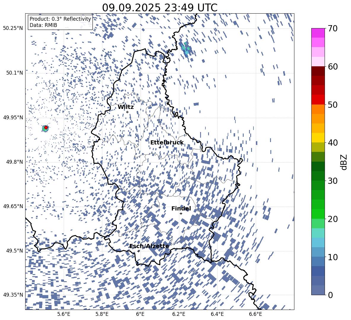Click the Findel station cross marker

coord(181,214)
